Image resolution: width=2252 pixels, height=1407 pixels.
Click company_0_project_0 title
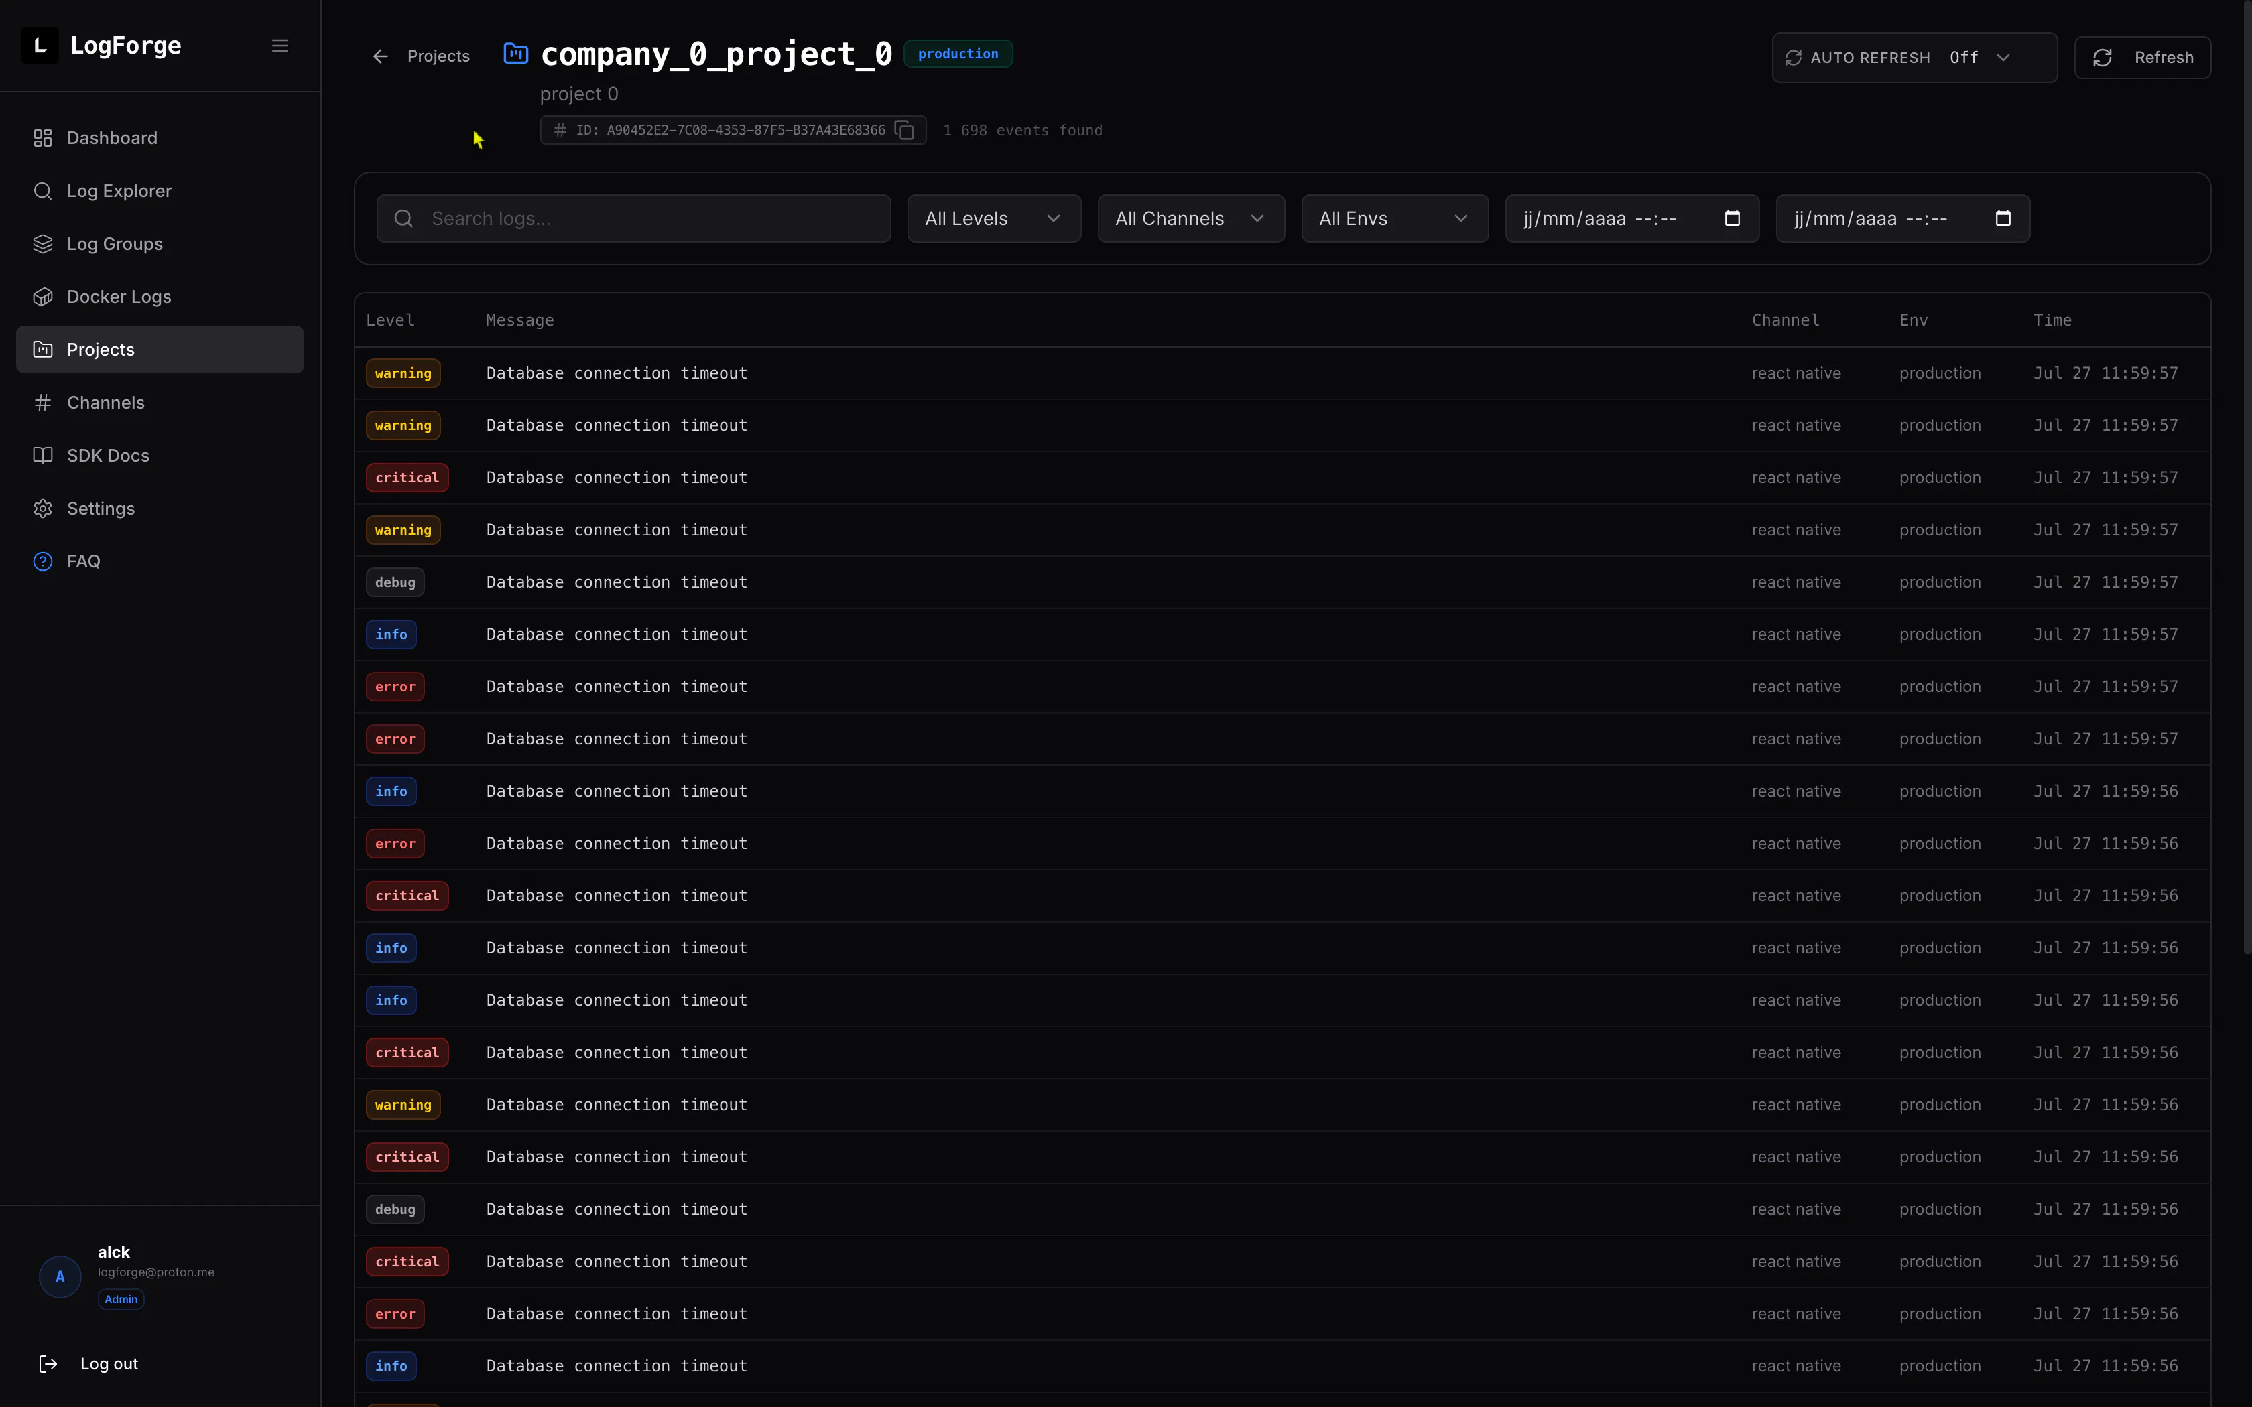(x=716, y=54)
